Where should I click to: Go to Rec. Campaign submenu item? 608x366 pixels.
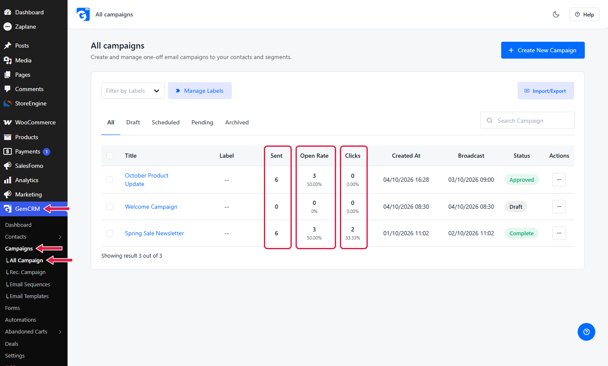27,272
